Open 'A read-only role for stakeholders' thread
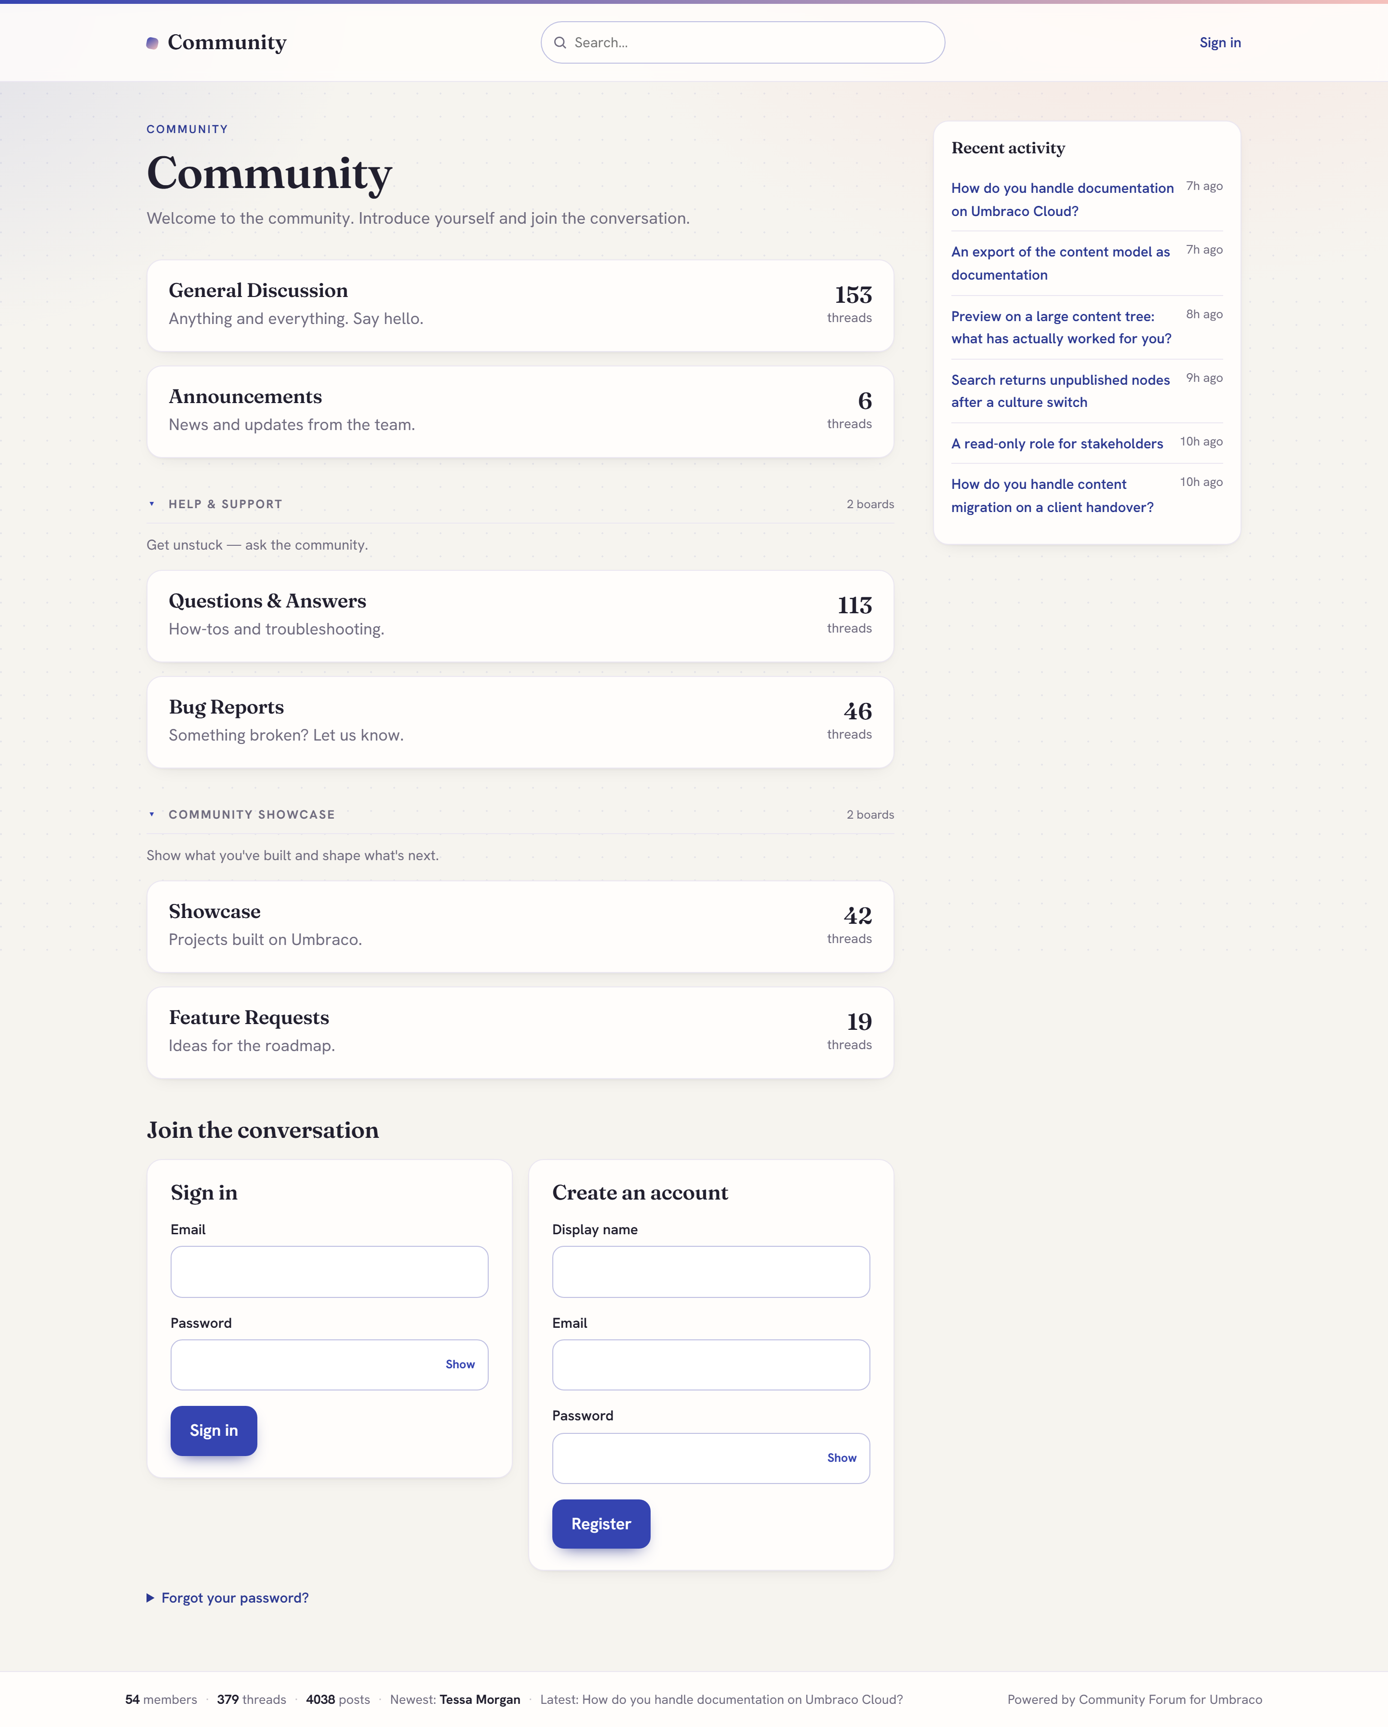Image resolution: width=1388 pixels, height=1727 pixels. (x=1057, y=443)
